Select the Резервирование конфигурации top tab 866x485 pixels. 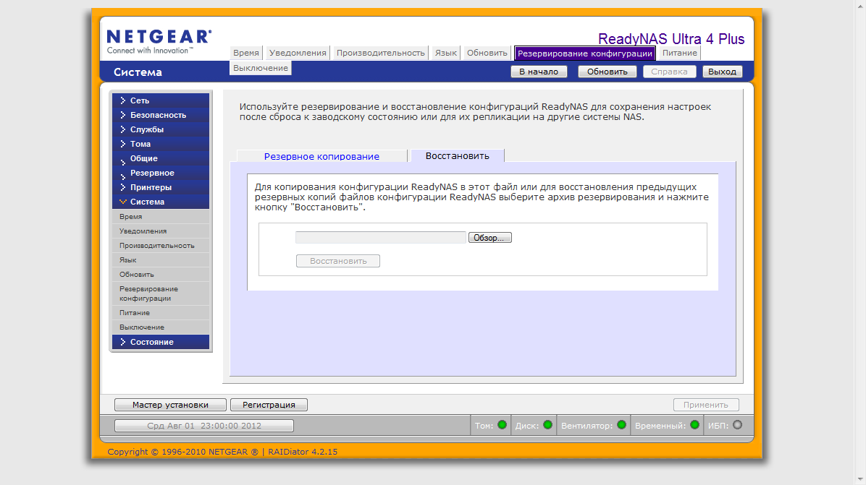[x=585, y=53]
